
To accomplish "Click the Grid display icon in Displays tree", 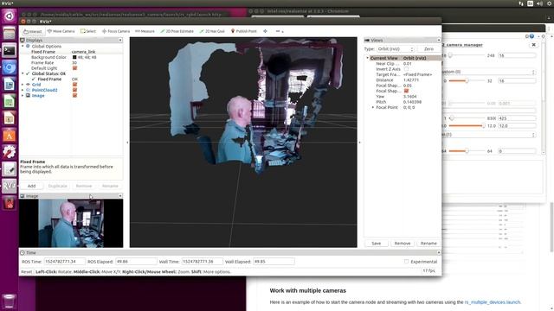I will click(28, 85).
